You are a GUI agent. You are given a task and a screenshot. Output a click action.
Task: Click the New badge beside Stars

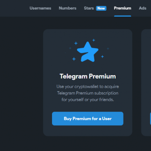click(x=101, y=8)
